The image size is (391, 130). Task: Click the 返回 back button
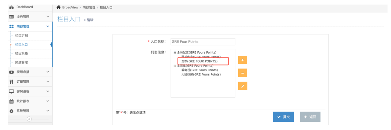pyautogui.click(x=310, y=117)
